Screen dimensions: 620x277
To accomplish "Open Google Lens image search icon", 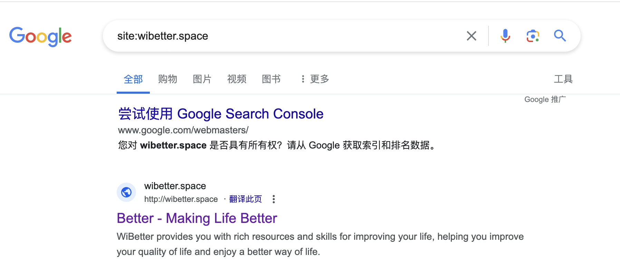I will click(533, 36).
